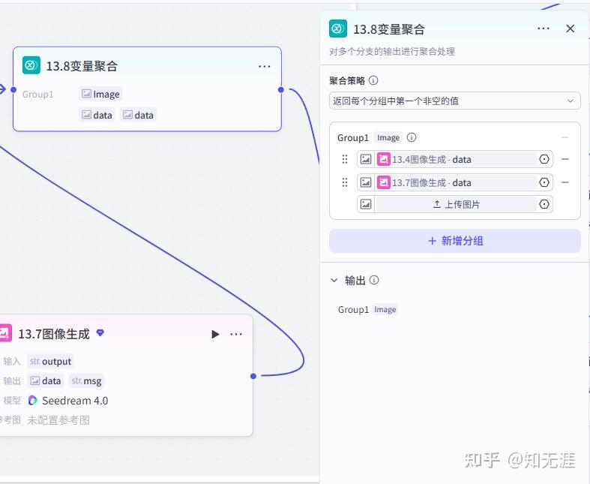Image resolution: width=590 pixels, height=484 pixels.
Task: Select the 13.7图像生成 node title
Action: tap(54, 334)
